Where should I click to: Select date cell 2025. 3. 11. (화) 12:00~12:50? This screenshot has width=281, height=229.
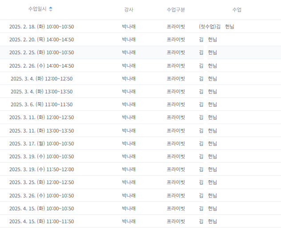click(x=42, y=117)
